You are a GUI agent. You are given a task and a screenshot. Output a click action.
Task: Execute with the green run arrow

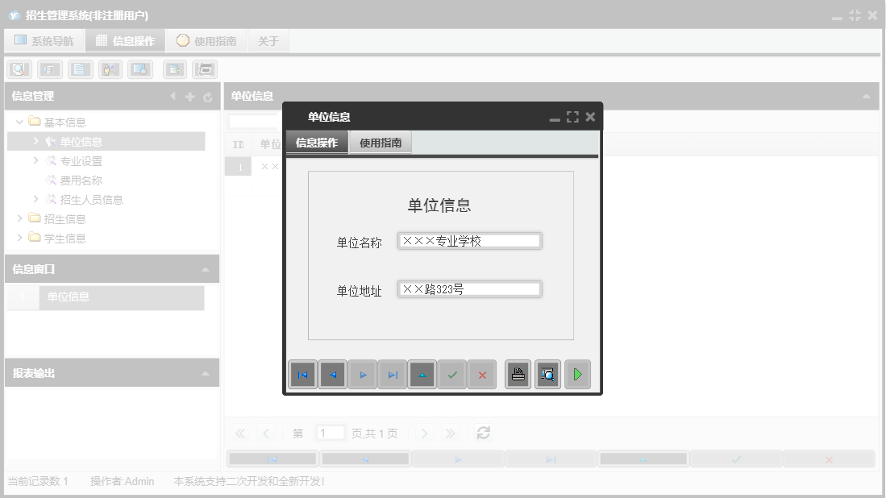pyautogui.click(x=577, y=374)
